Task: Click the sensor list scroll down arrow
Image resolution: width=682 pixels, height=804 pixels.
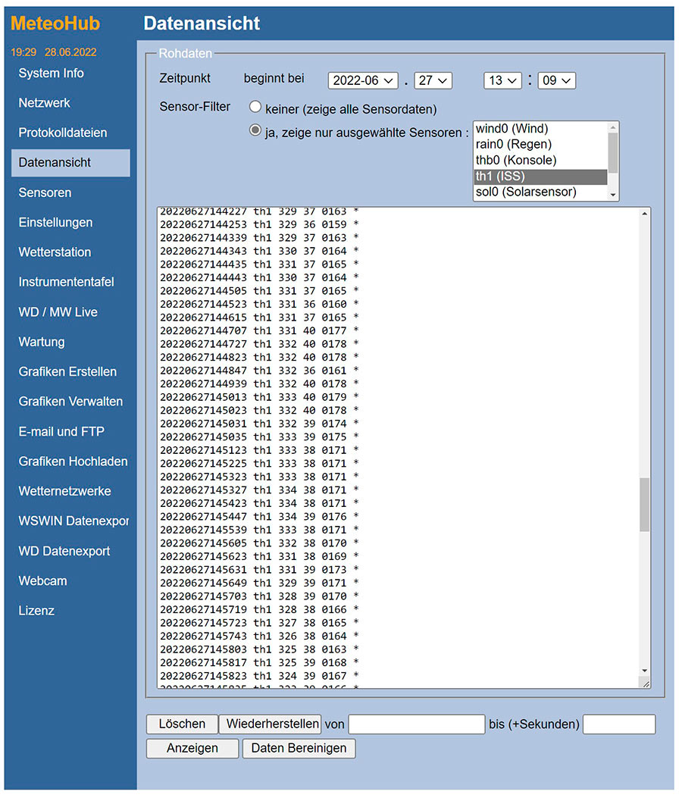Action: [613, 194]
